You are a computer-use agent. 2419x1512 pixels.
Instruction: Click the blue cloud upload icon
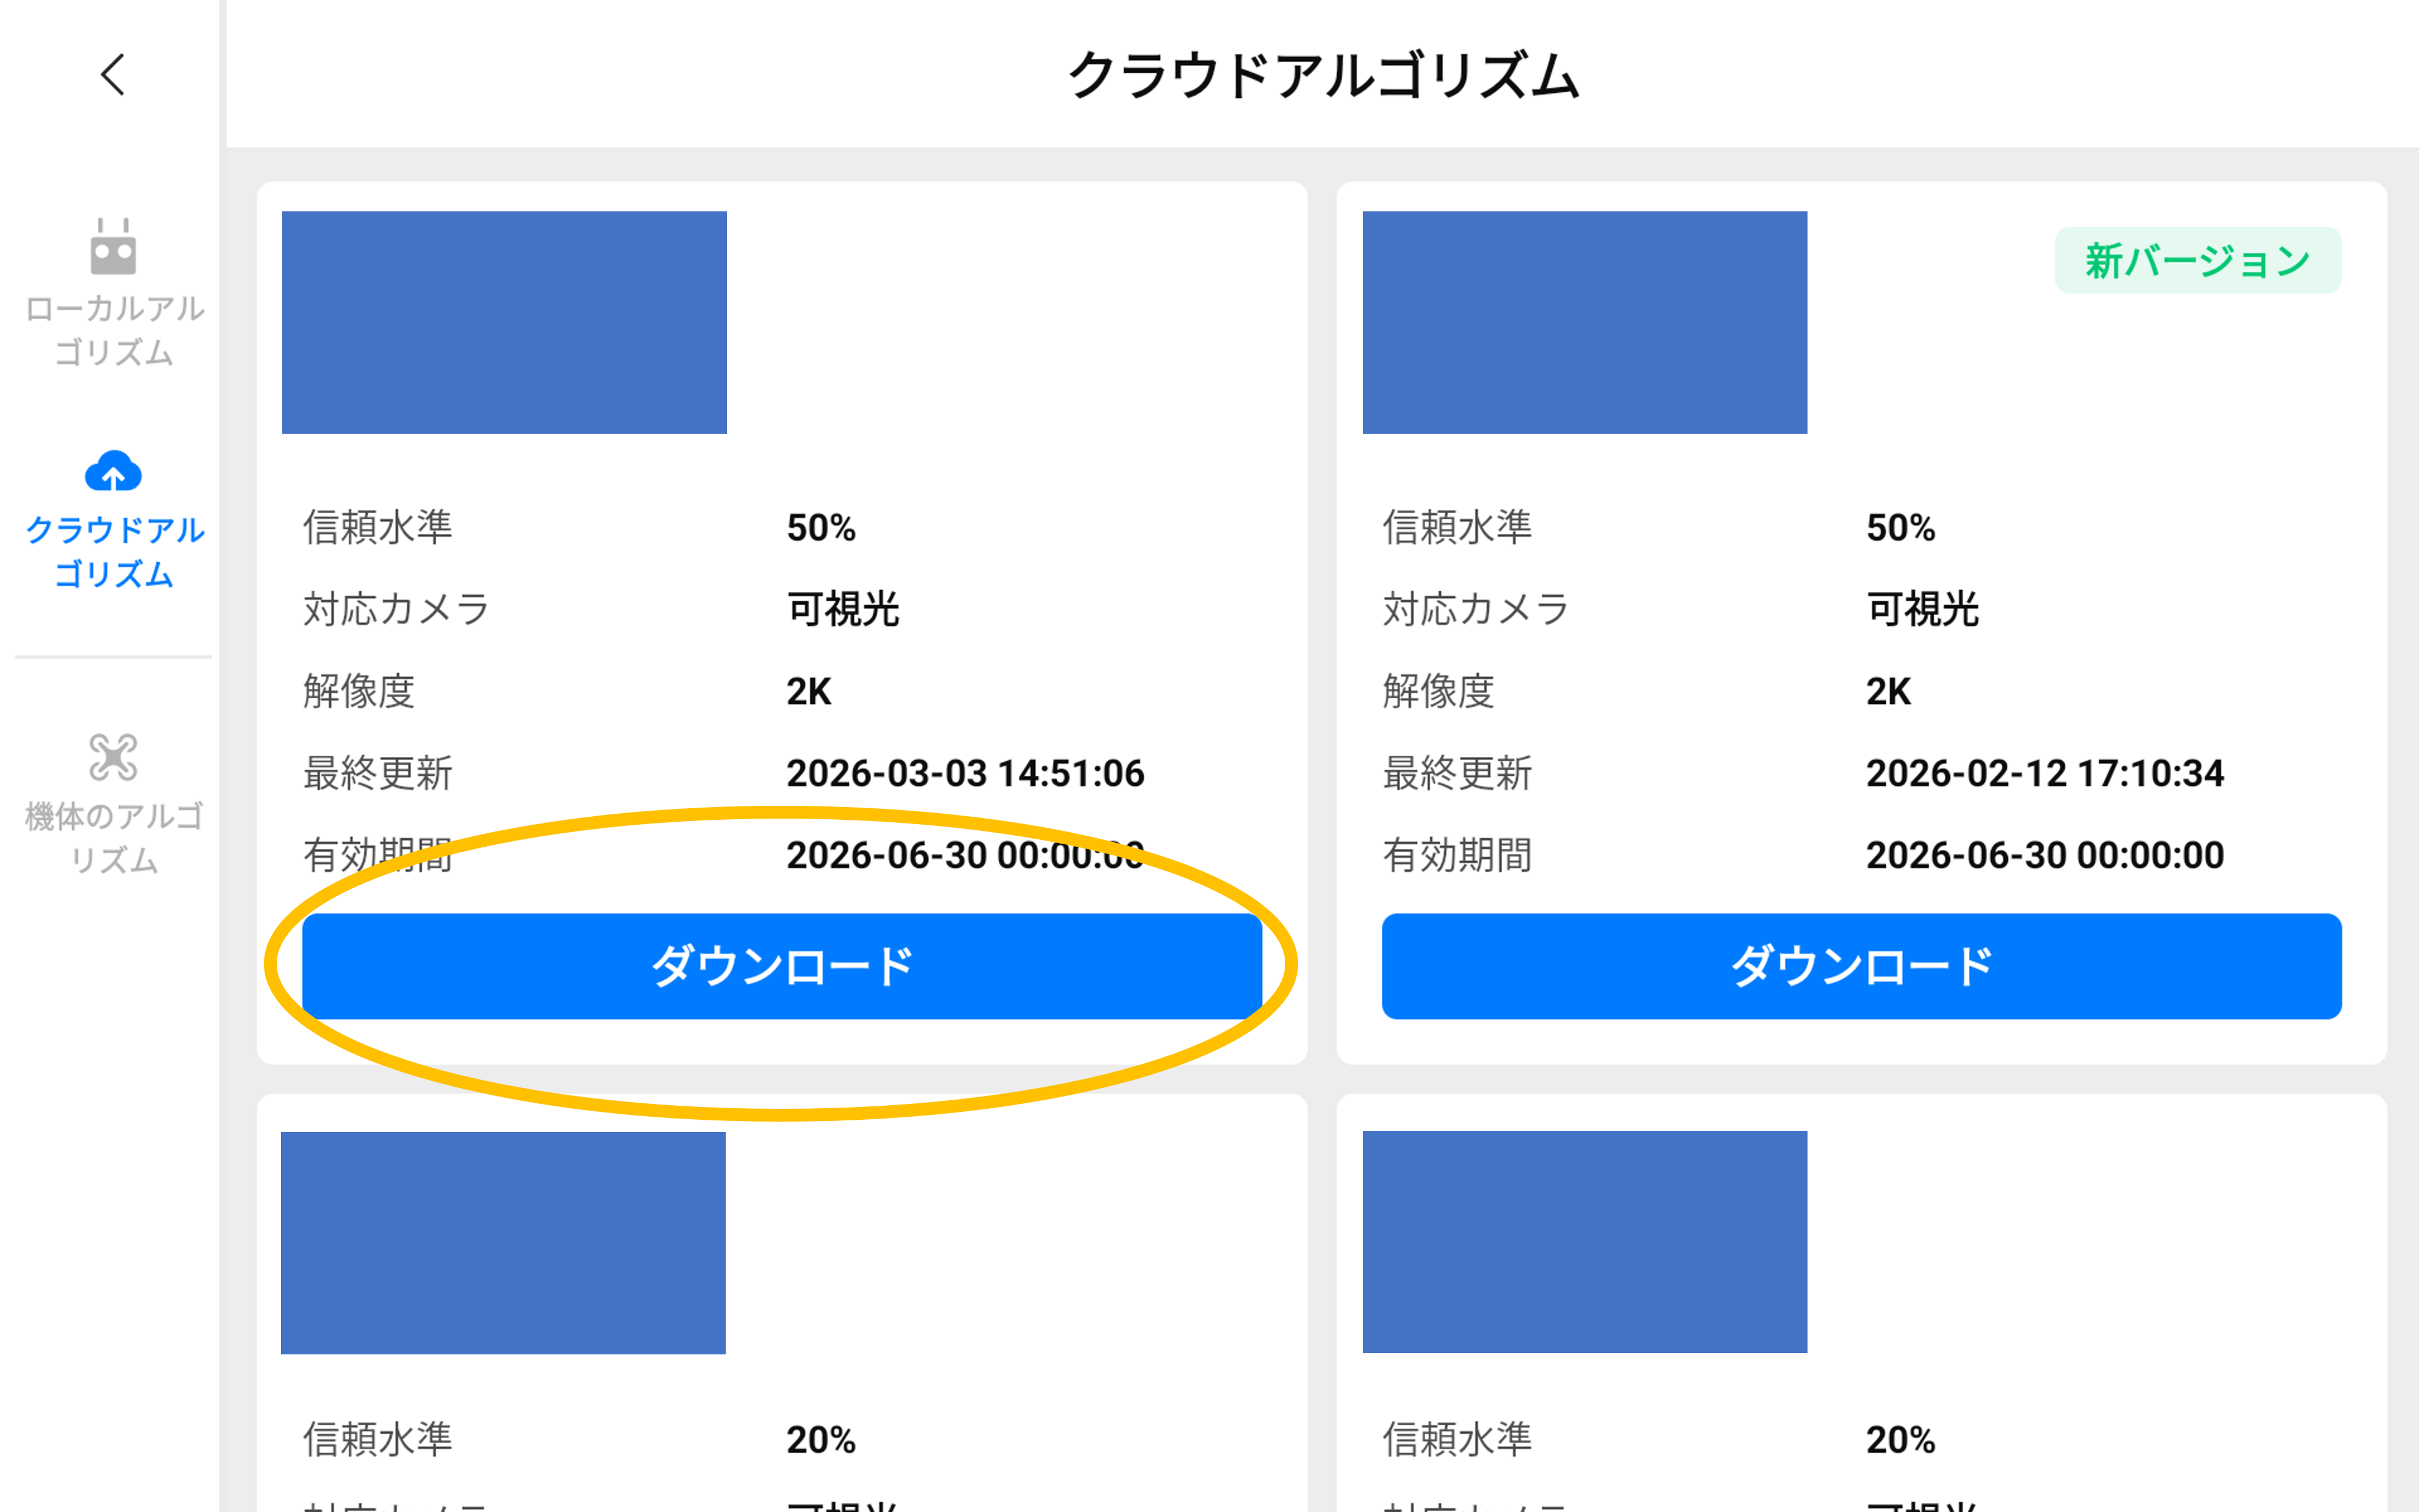pyautogui.click(x=113, y=471)
